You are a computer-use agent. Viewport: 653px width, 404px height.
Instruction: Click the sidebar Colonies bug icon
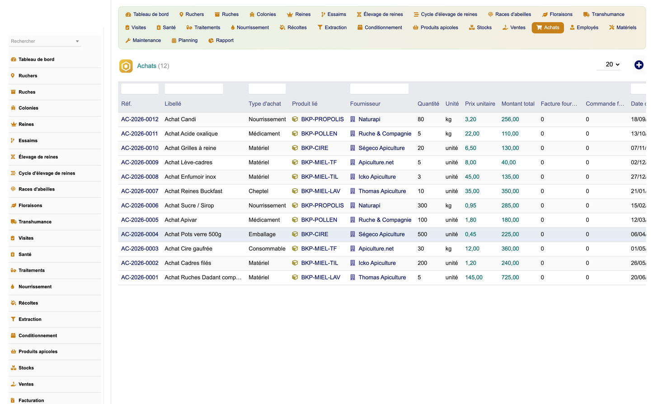click(13, 108)
